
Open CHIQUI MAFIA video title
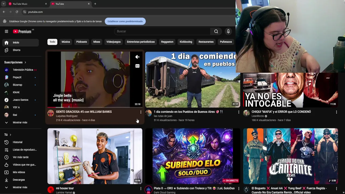coord(281,112)
